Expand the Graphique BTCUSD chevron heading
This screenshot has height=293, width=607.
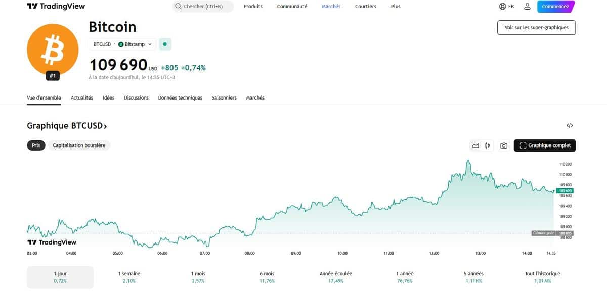pyautogui.click(x=67, y=126)
